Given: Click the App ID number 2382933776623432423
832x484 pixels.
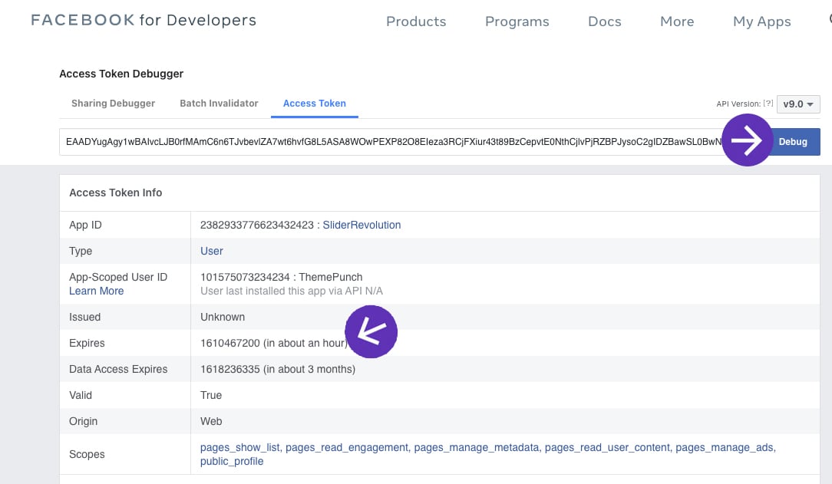Looking at the screenshot, I should [x=257, y=225].
